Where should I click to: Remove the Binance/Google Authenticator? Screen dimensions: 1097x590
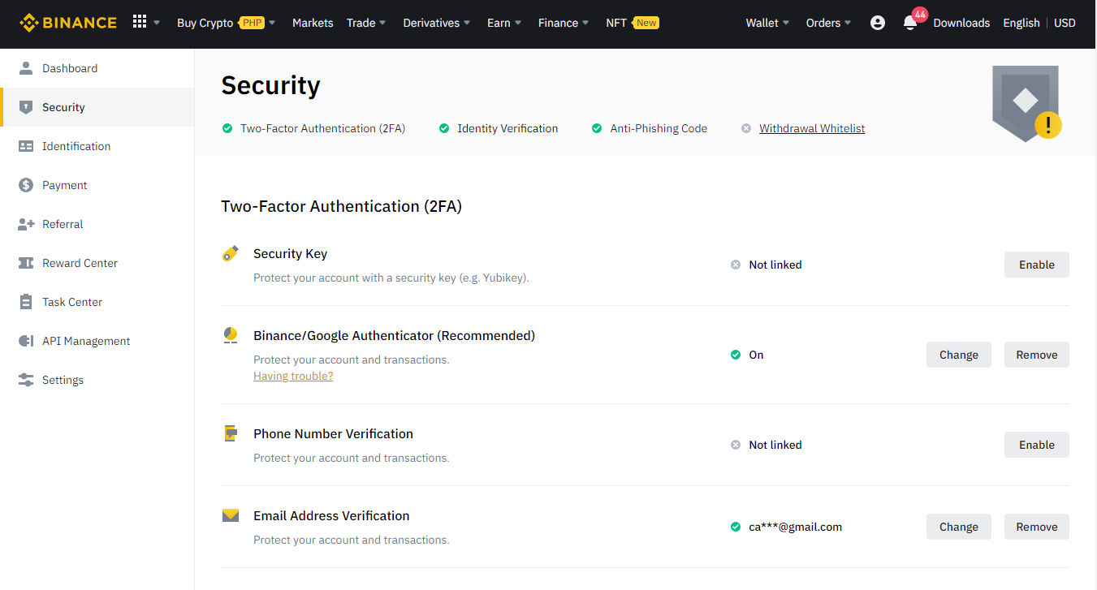pos(1036,355)
